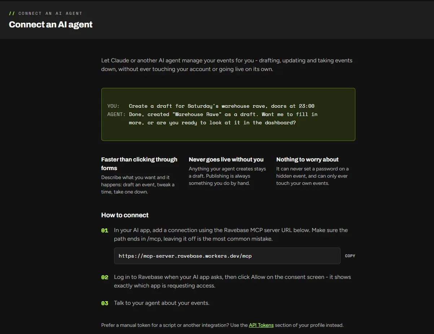This screenshot has height=334, width=434.
Task: Click the 'Prefer a manual token for a script' sentence
Action: (222, 325)
